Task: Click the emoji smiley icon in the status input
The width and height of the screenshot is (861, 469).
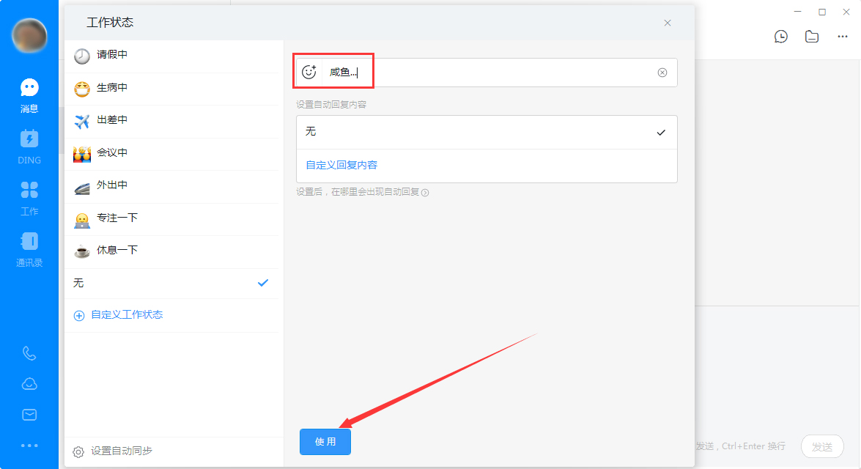Action: 309,71
